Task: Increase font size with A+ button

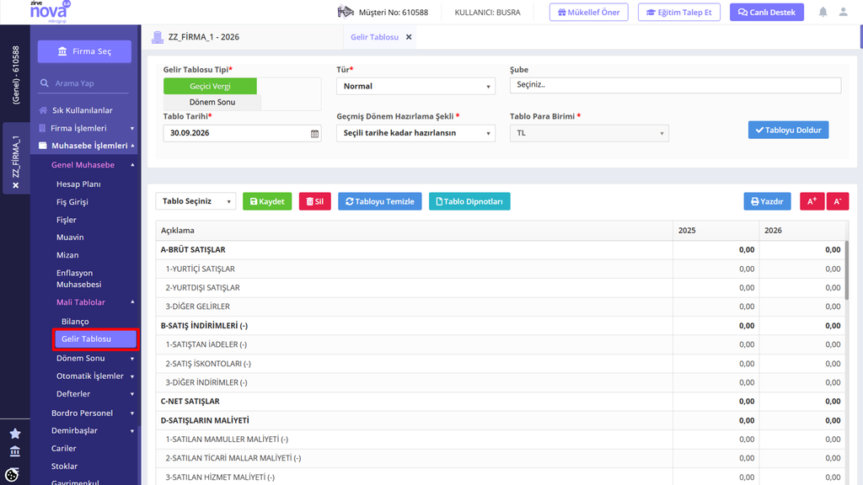Action: tap(812, 201)
